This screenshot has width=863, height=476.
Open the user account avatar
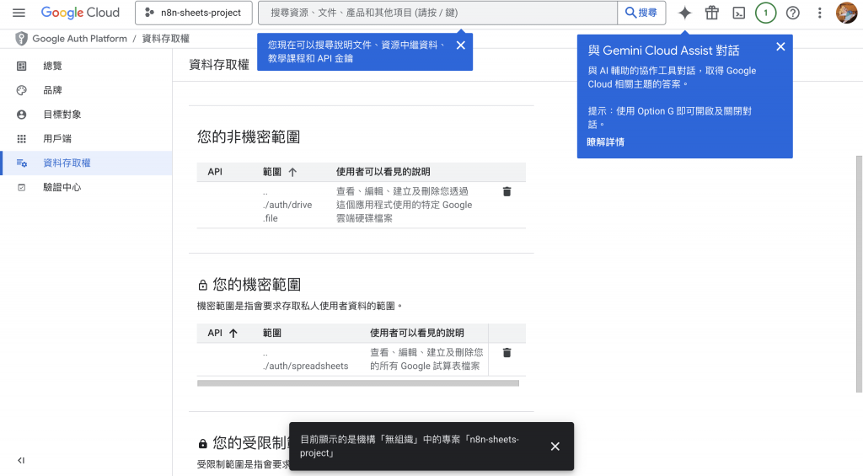click(x=846, y=13)
